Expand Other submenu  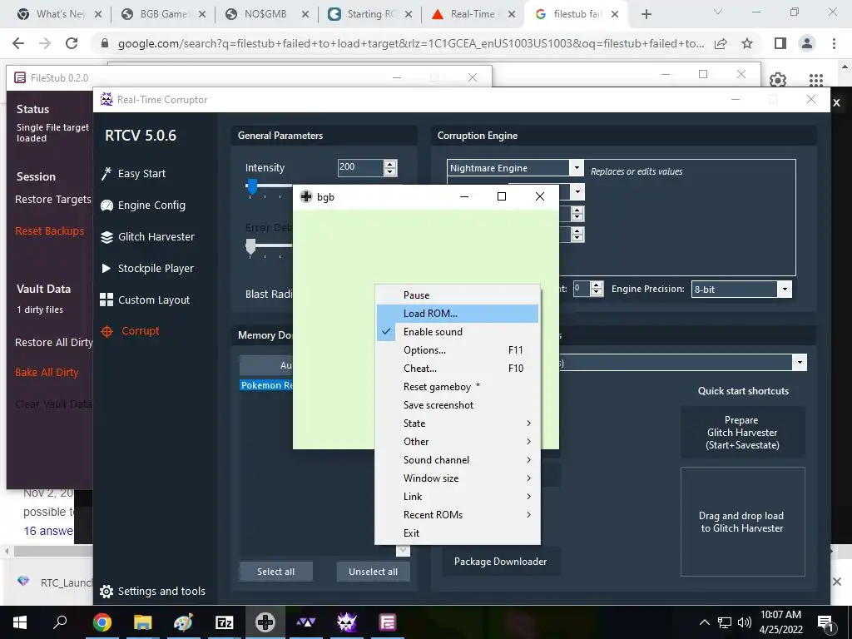[458, 442]
